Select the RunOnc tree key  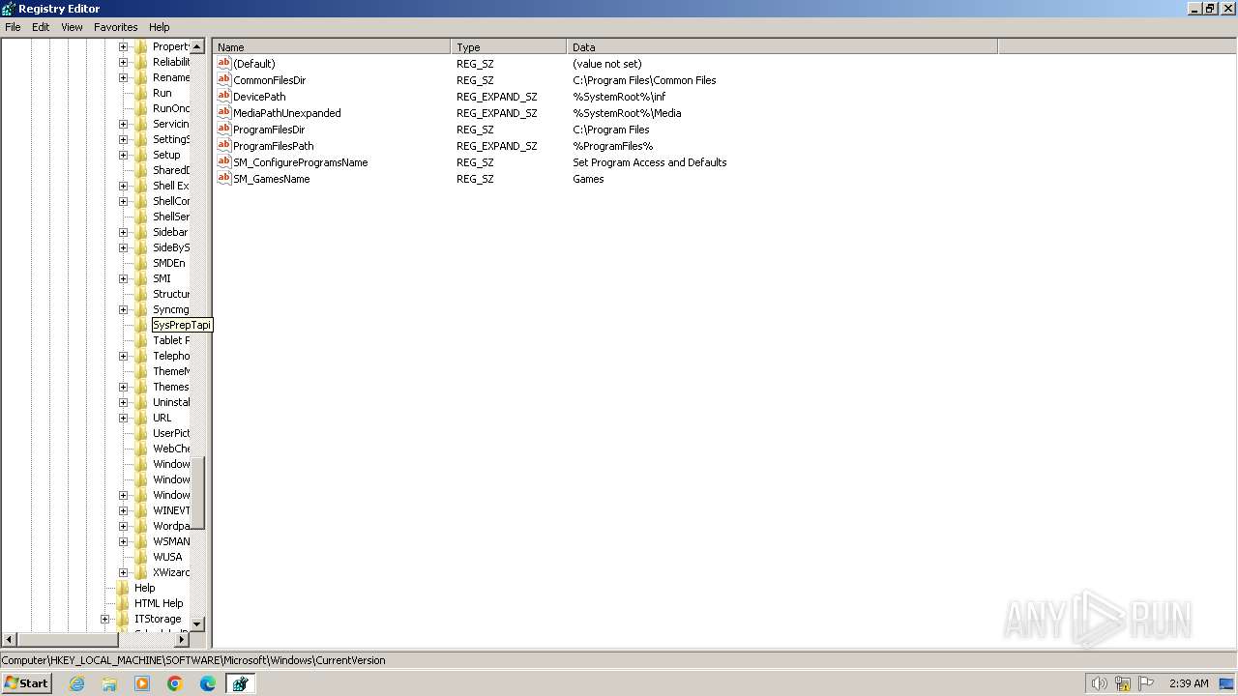pos(171,108)
